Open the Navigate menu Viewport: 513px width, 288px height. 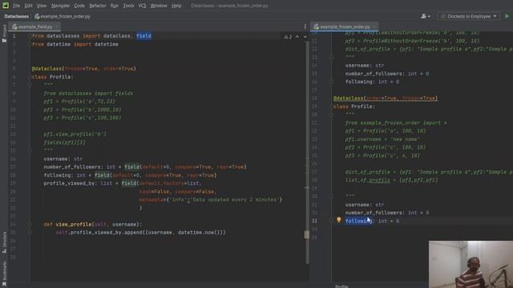(60, 6)
